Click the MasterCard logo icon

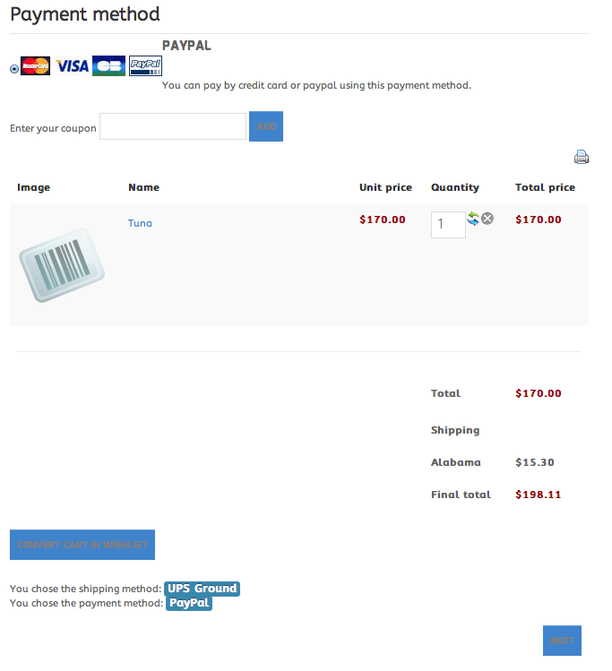[x=36, y=66]
